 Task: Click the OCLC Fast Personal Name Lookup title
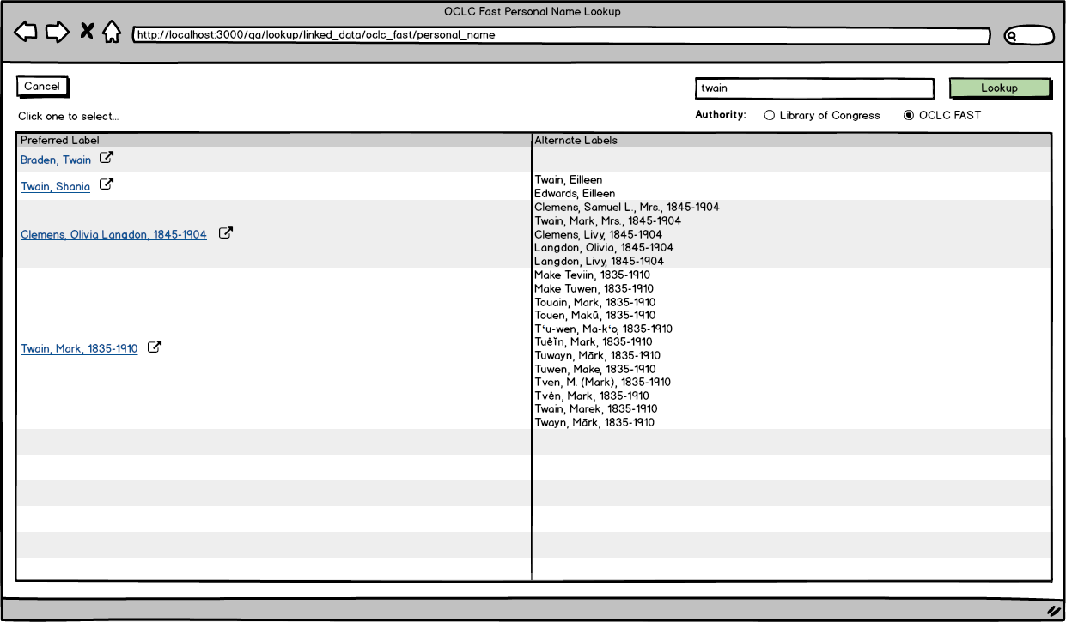(533, 12)
